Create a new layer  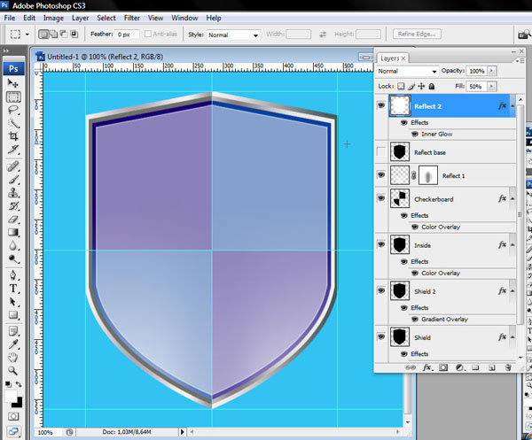pos(491,367)
